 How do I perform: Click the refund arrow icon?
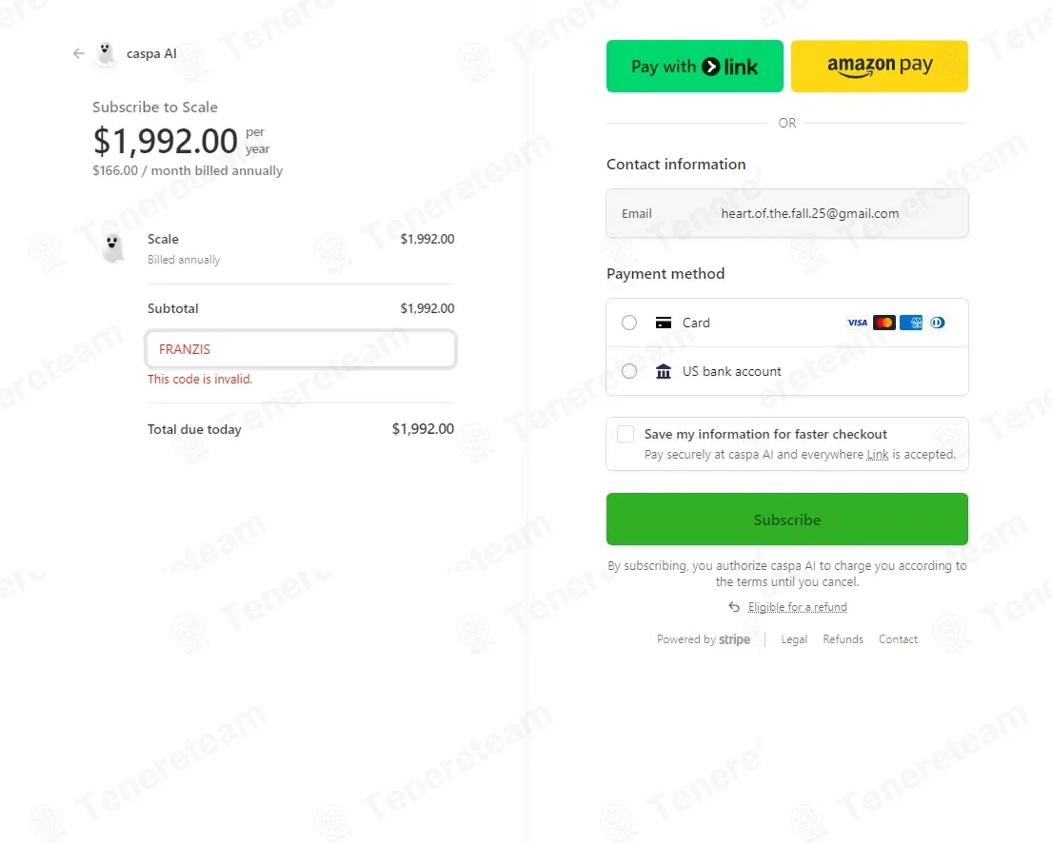point(734,607)
